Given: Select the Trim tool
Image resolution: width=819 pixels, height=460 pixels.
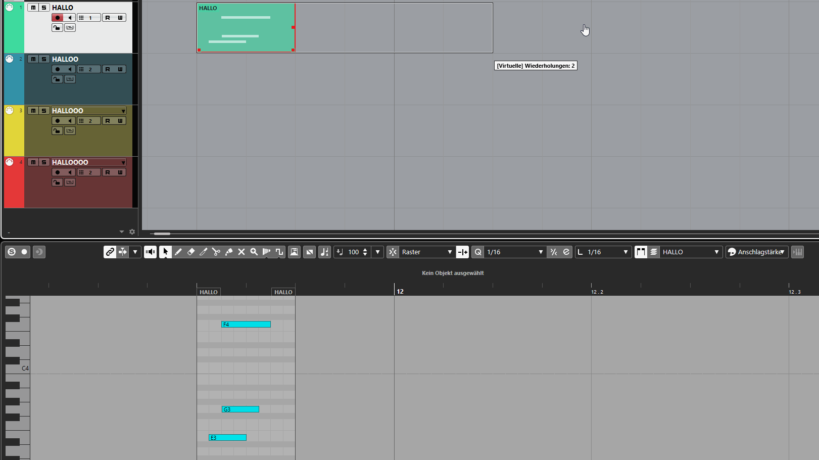Looking at the screenshot, I should pyautogui.click(x=203, y=252).
